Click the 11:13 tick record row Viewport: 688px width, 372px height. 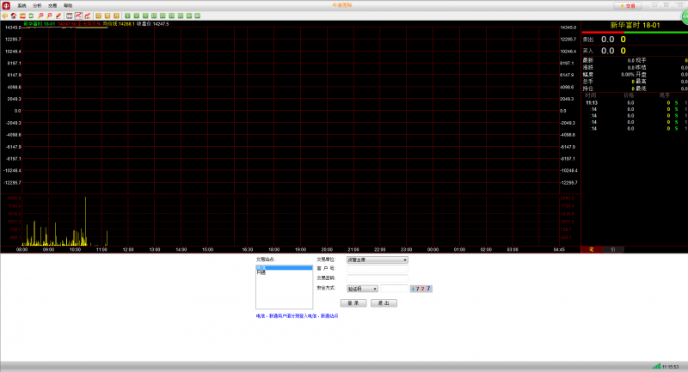(635, 103)
